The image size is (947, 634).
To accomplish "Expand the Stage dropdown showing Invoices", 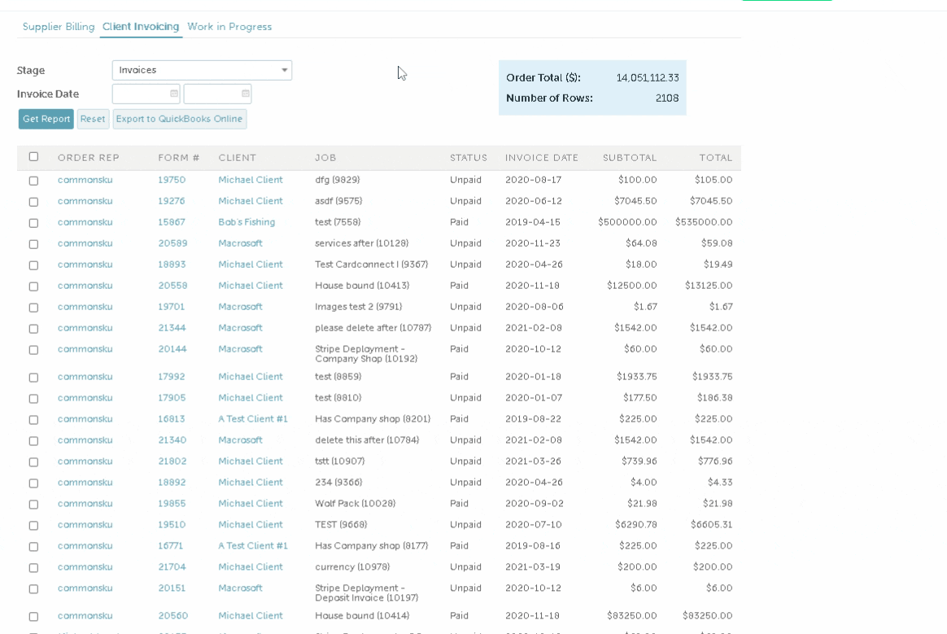I will pos(202,70).
